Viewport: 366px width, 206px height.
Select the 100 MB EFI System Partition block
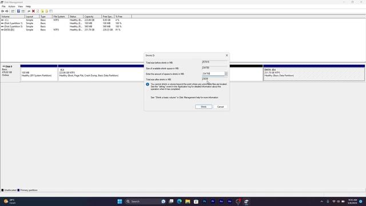(39, 73)
